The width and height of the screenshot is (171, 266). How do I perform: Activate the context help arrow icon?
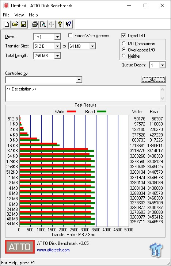tap(68, 24)
